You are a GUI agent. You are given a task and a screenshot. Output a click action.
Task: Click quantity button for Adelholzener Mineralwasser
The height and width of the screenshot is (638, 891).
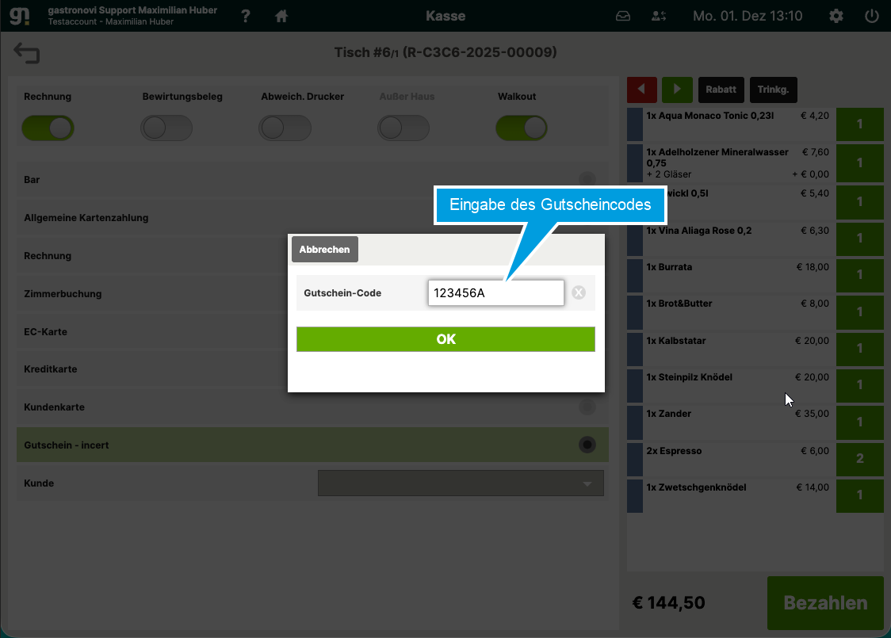pyautogui.click(x=859, y=163)
